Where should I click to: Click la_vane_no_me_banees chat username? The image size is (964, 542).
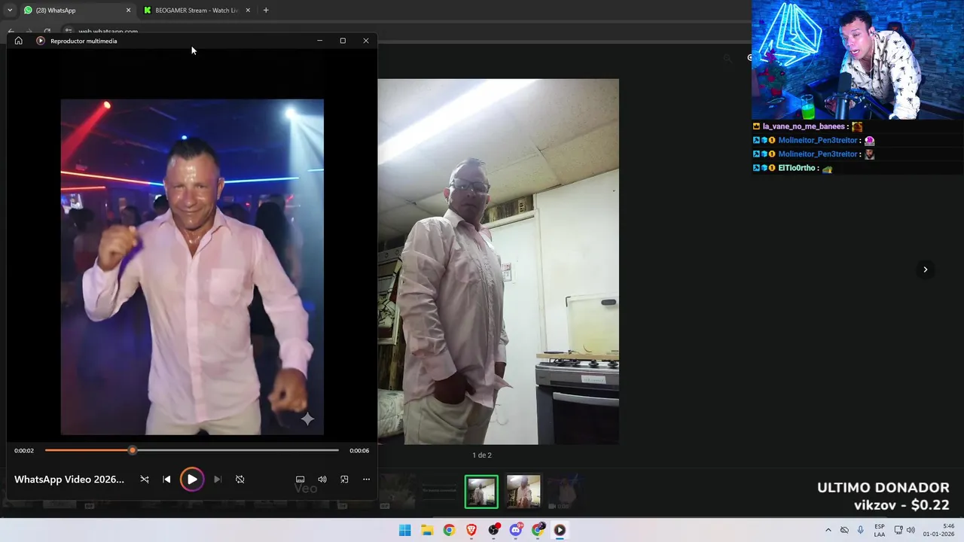pos(804,126)
